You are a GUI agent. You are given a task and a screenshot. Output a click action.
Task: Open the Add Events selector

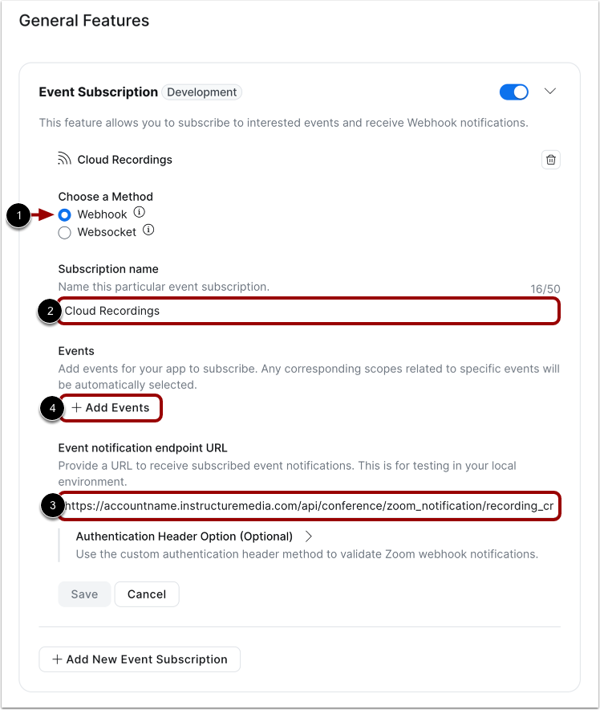(x=110, y=408)
